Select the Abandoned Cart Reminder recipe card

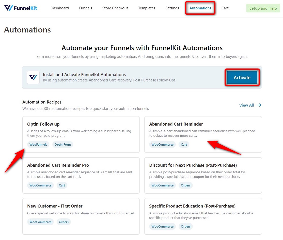203,134
